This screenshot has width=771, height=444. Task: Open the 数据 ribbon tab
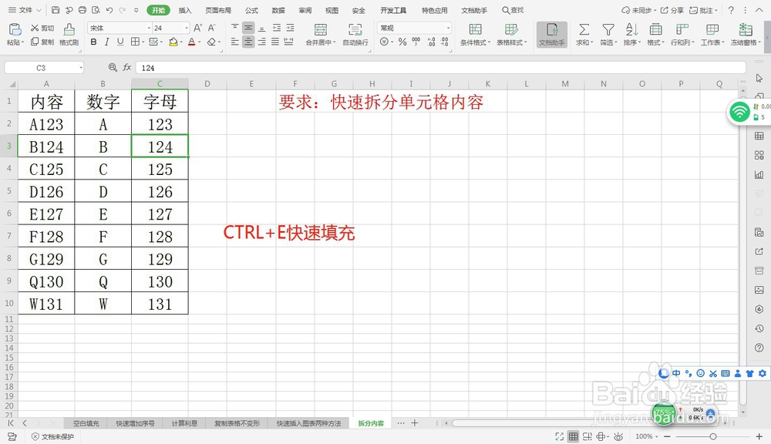click(278, 10)
